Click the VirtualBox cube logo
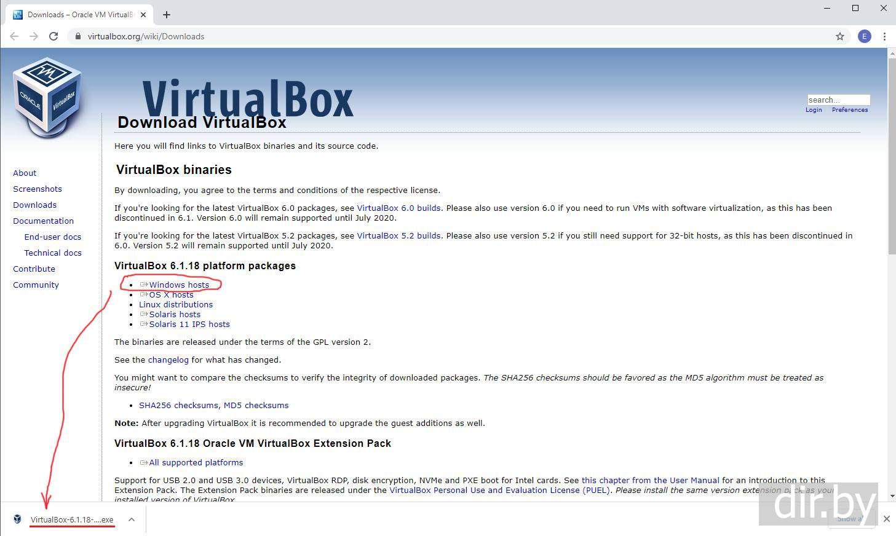896x536 pixels. pos(47,97)
